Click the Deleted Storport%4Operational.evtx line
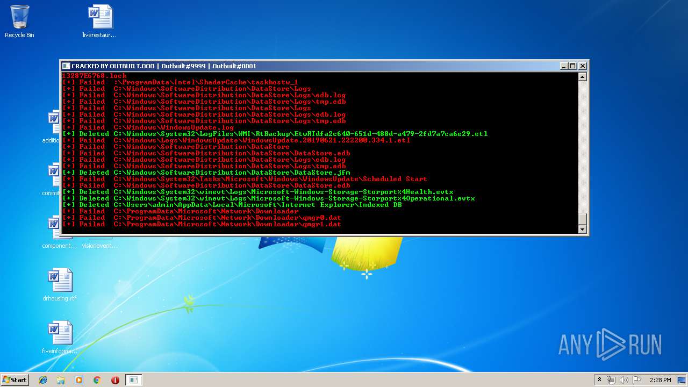The image size is (688, 387). 269,198
